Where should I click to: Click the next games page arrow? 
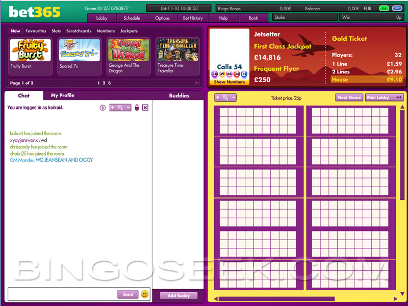pyautogui.click(x=197, y=83)
